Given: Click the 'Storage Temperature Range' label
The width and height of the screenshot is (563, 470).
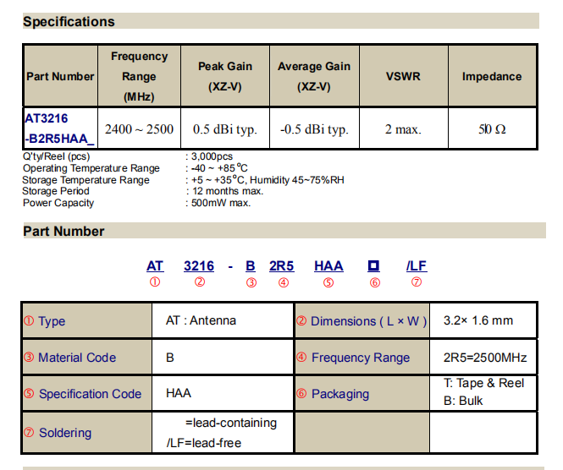Looking at the screenshot, I should coord(86,180).
